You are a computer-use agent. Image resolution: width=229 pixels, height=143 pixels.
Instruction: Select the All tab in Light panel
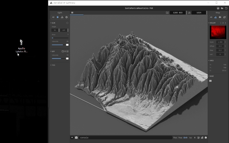pyautogui.click(x=53, y=17)
